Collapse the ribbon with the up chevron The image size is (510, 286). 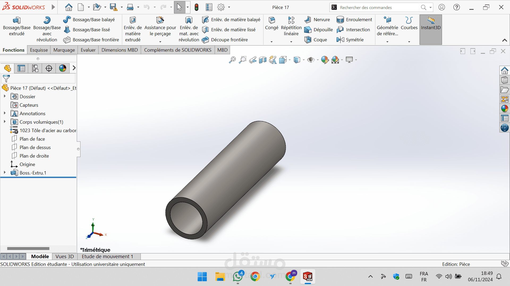pyautogui.click(x=504, y=40)
